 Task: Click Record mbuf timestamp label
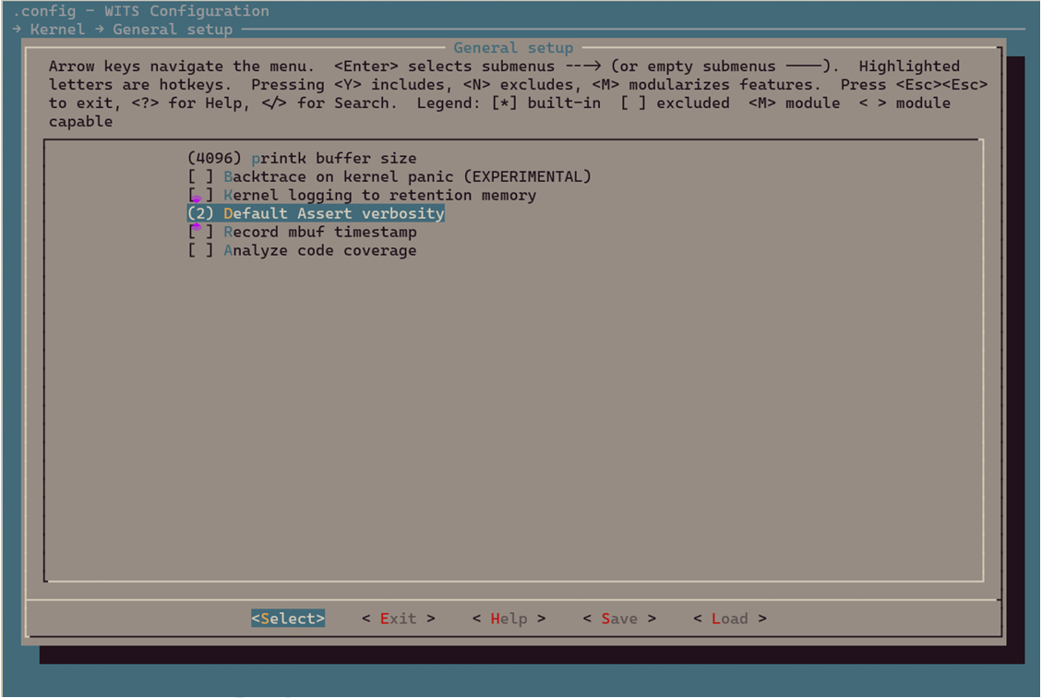[319, 232]
